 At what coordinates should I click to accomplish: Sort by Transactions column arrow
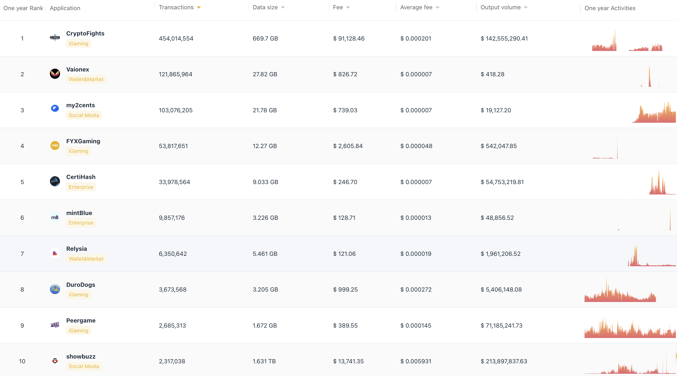(199, 8)
